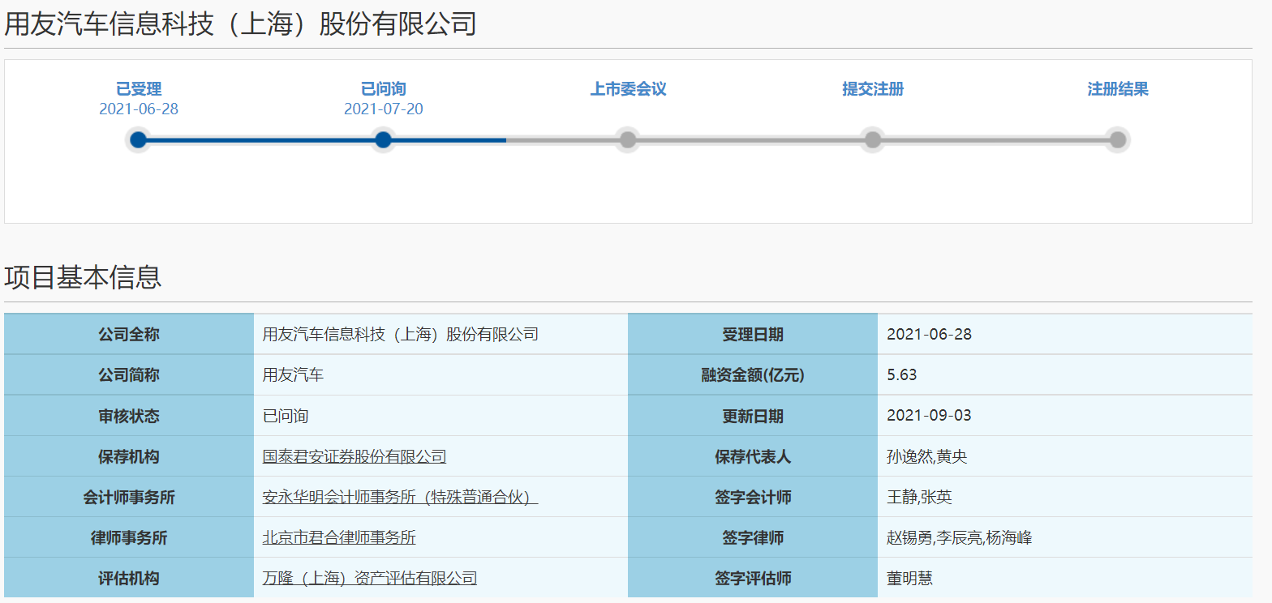Select the 提交注册 timeline dot
The image size is (1272, 603).
click(873, 140)
